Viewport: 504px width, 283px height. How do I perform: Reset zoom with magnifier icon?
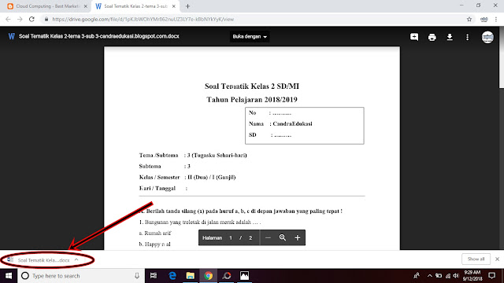tap(283, 237)
